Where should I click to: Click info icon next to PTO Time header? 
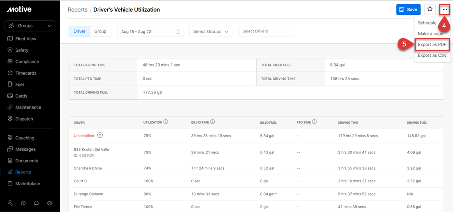tap(314, 122)
